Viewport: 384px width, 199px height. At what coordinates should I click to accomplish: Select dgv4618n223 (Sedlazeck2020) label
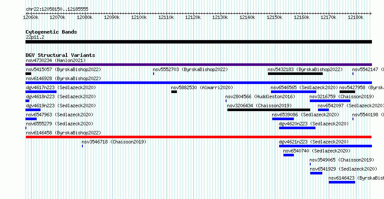pos(61,96)
